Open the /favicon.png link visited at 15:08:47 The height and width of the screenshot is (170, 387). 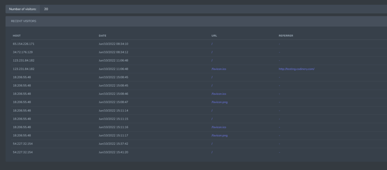coord(220,102)
